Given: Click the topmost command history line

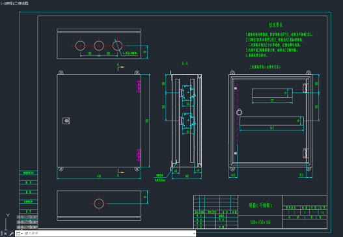Looking at the screenshot, I should (27, 217).
